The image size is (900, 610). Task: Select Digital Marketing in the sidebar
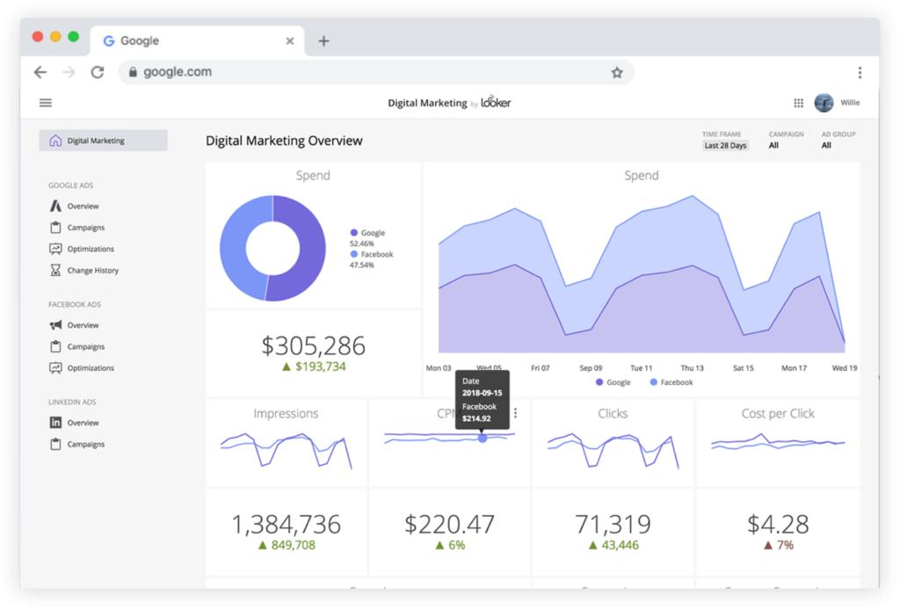[x=103, y=141]
